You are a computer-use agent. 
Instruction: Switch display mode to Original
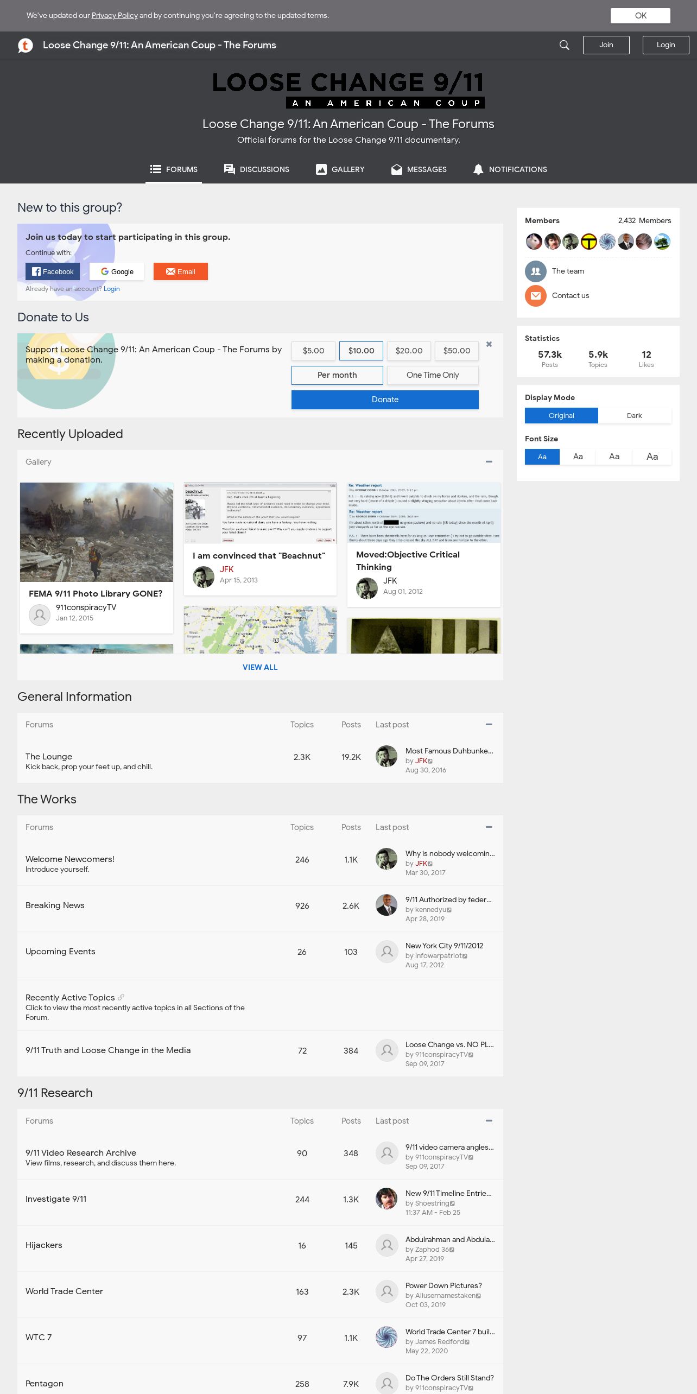point(561,416)
